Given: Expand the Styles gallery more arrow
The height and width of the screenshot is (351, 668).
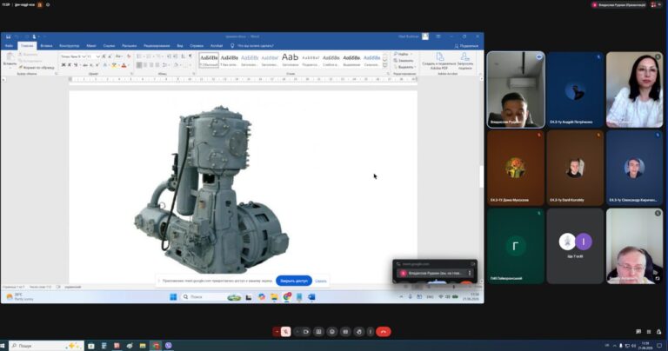Looking at the screenshot, I should [x=384, y=65].
